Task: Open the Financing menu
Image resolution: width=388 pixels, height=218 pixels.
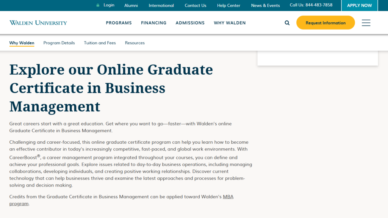Action: tap(154, 23)
